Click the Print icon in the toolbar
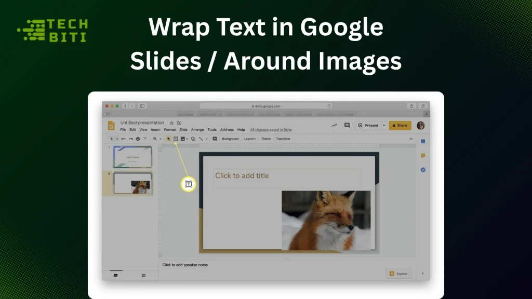 pyautogui.click(x=137, y=139)
